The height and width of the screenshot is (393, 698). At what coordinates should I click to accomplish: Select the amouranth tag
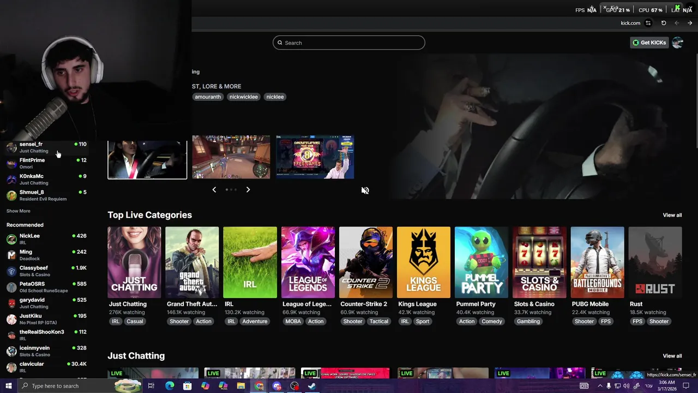pyautogui.click(x=208, y=97)
